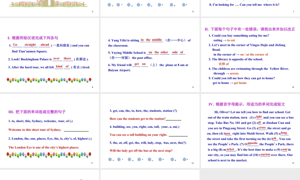This screenshot has height=180, width=300.
Task: Click the red correction 'get home'
Action: click(240, 83)
